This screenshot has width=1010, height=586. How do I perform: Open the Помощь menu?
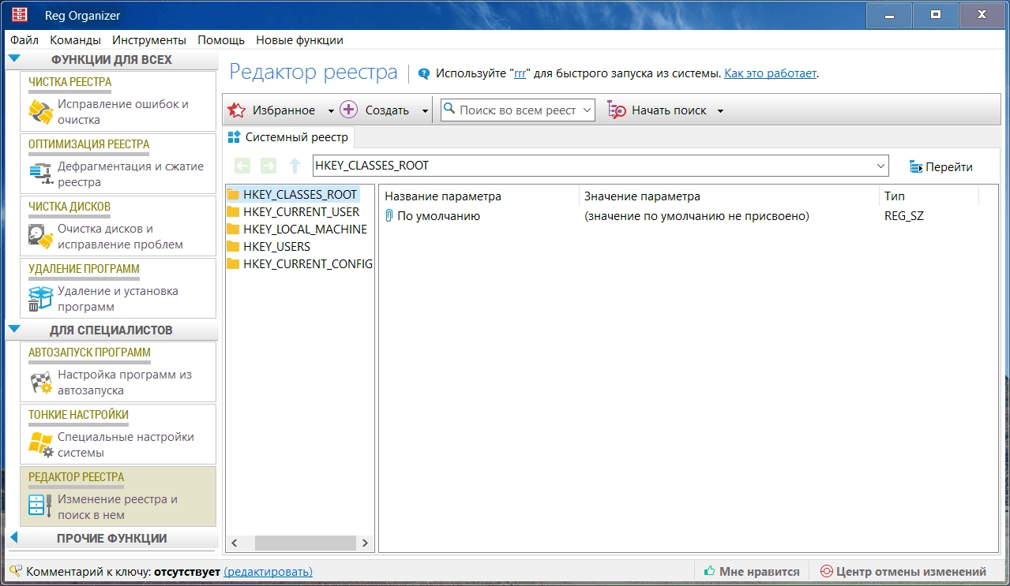pos(221,40)
